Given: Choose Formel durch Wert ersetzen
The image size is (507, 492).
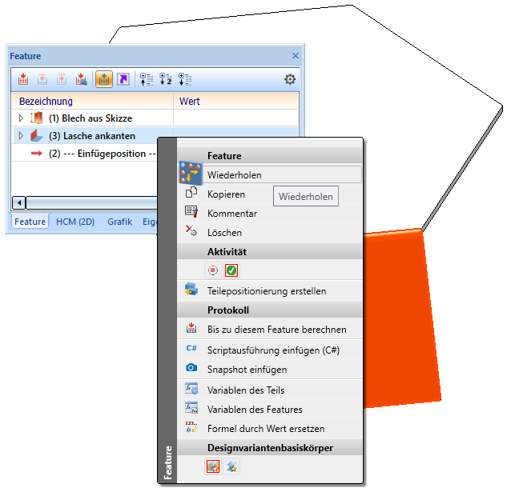Looking at the screenshot, I should [x=270, y=429].
